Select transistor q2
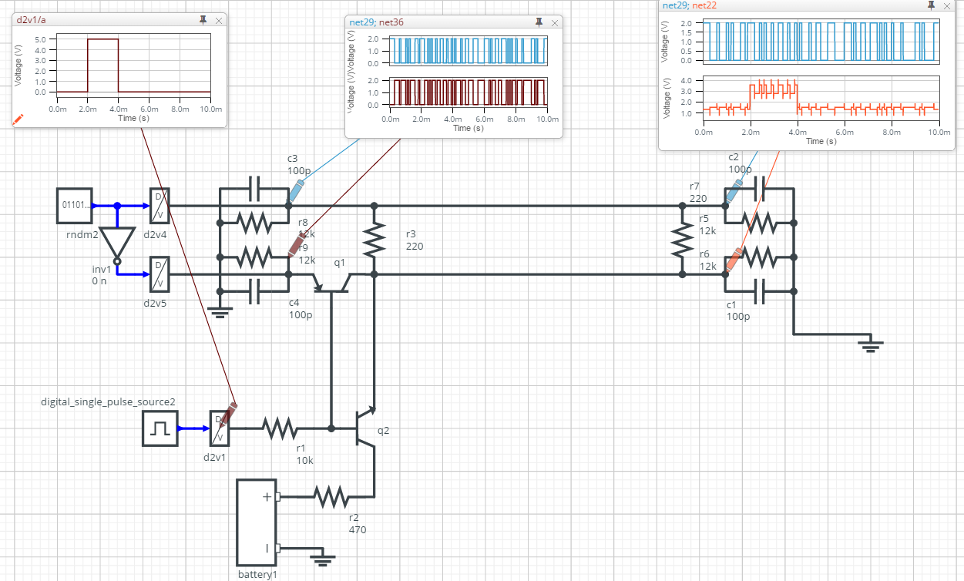964x581 pixels. (364, 429)
